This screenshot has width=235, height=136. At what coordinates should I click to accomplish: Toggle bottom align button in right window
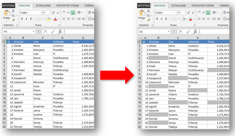click(208, 12)
